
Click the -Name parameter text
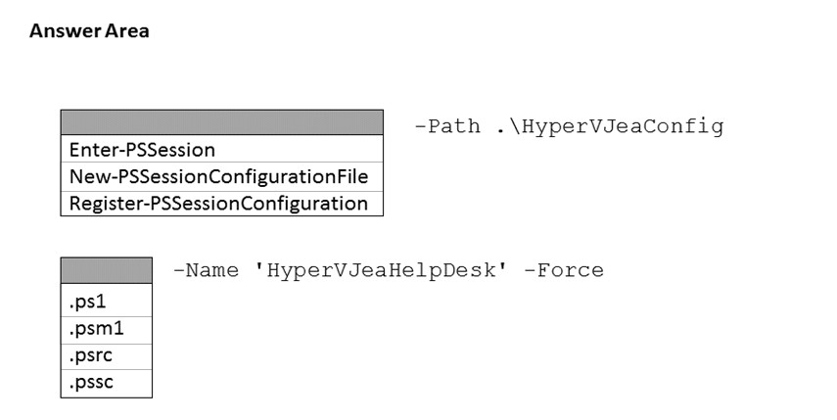tap(206, 270)
